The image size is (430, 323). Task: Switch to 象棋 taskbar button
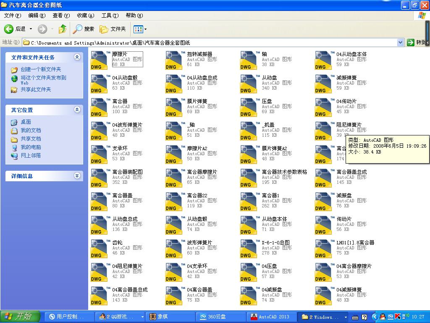[170, 317]
